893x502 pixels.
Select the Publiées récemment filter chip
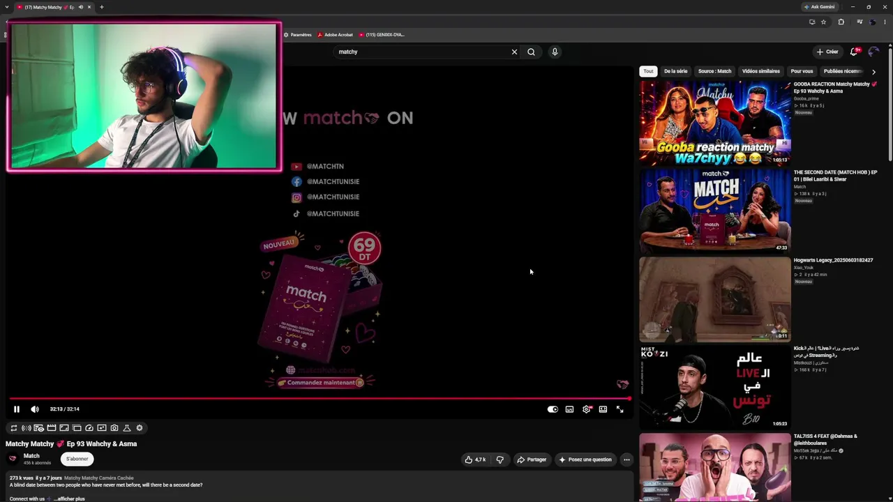point(843,71)
